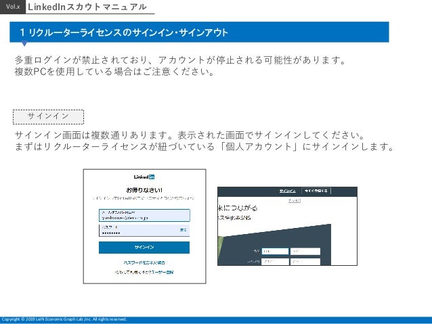Click the LinkedIn logo on sign-in form
The width and height of the screenshot is (432, 324).
tap(144, 177)
